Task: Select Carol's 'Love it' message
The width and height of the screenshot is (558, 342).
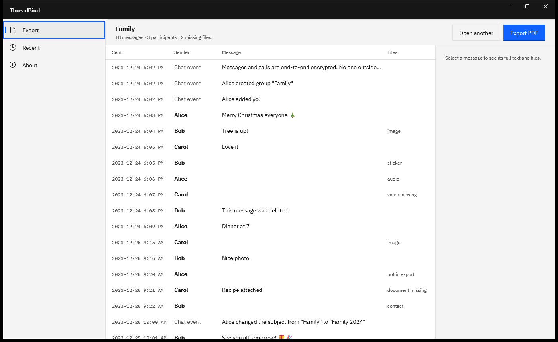Action: click(x=270, y=147)
